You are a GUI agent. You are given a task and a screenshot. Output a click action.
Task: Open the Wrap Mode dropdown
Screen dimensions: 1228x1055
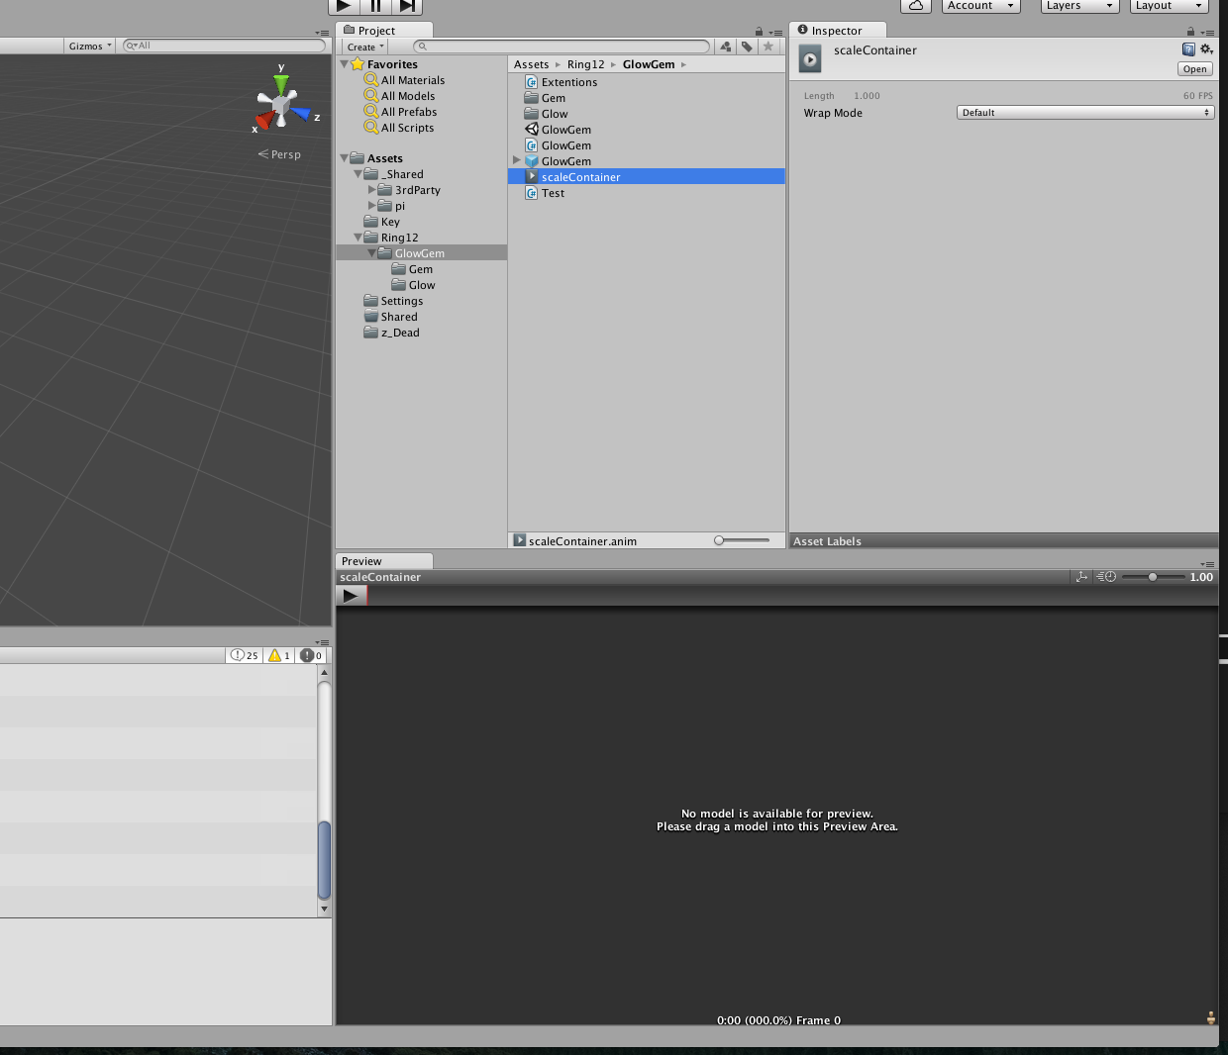(1085, 113)
